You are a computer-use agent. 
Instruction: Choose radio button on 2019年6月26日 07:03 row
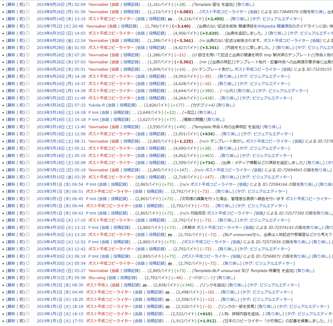(28, 62)
